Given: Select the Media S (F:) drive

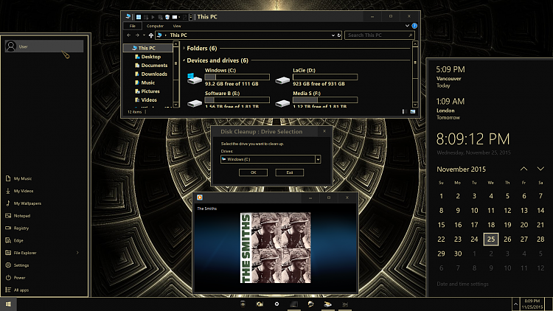Looking at the screenshot, I should tap(317, 99).
